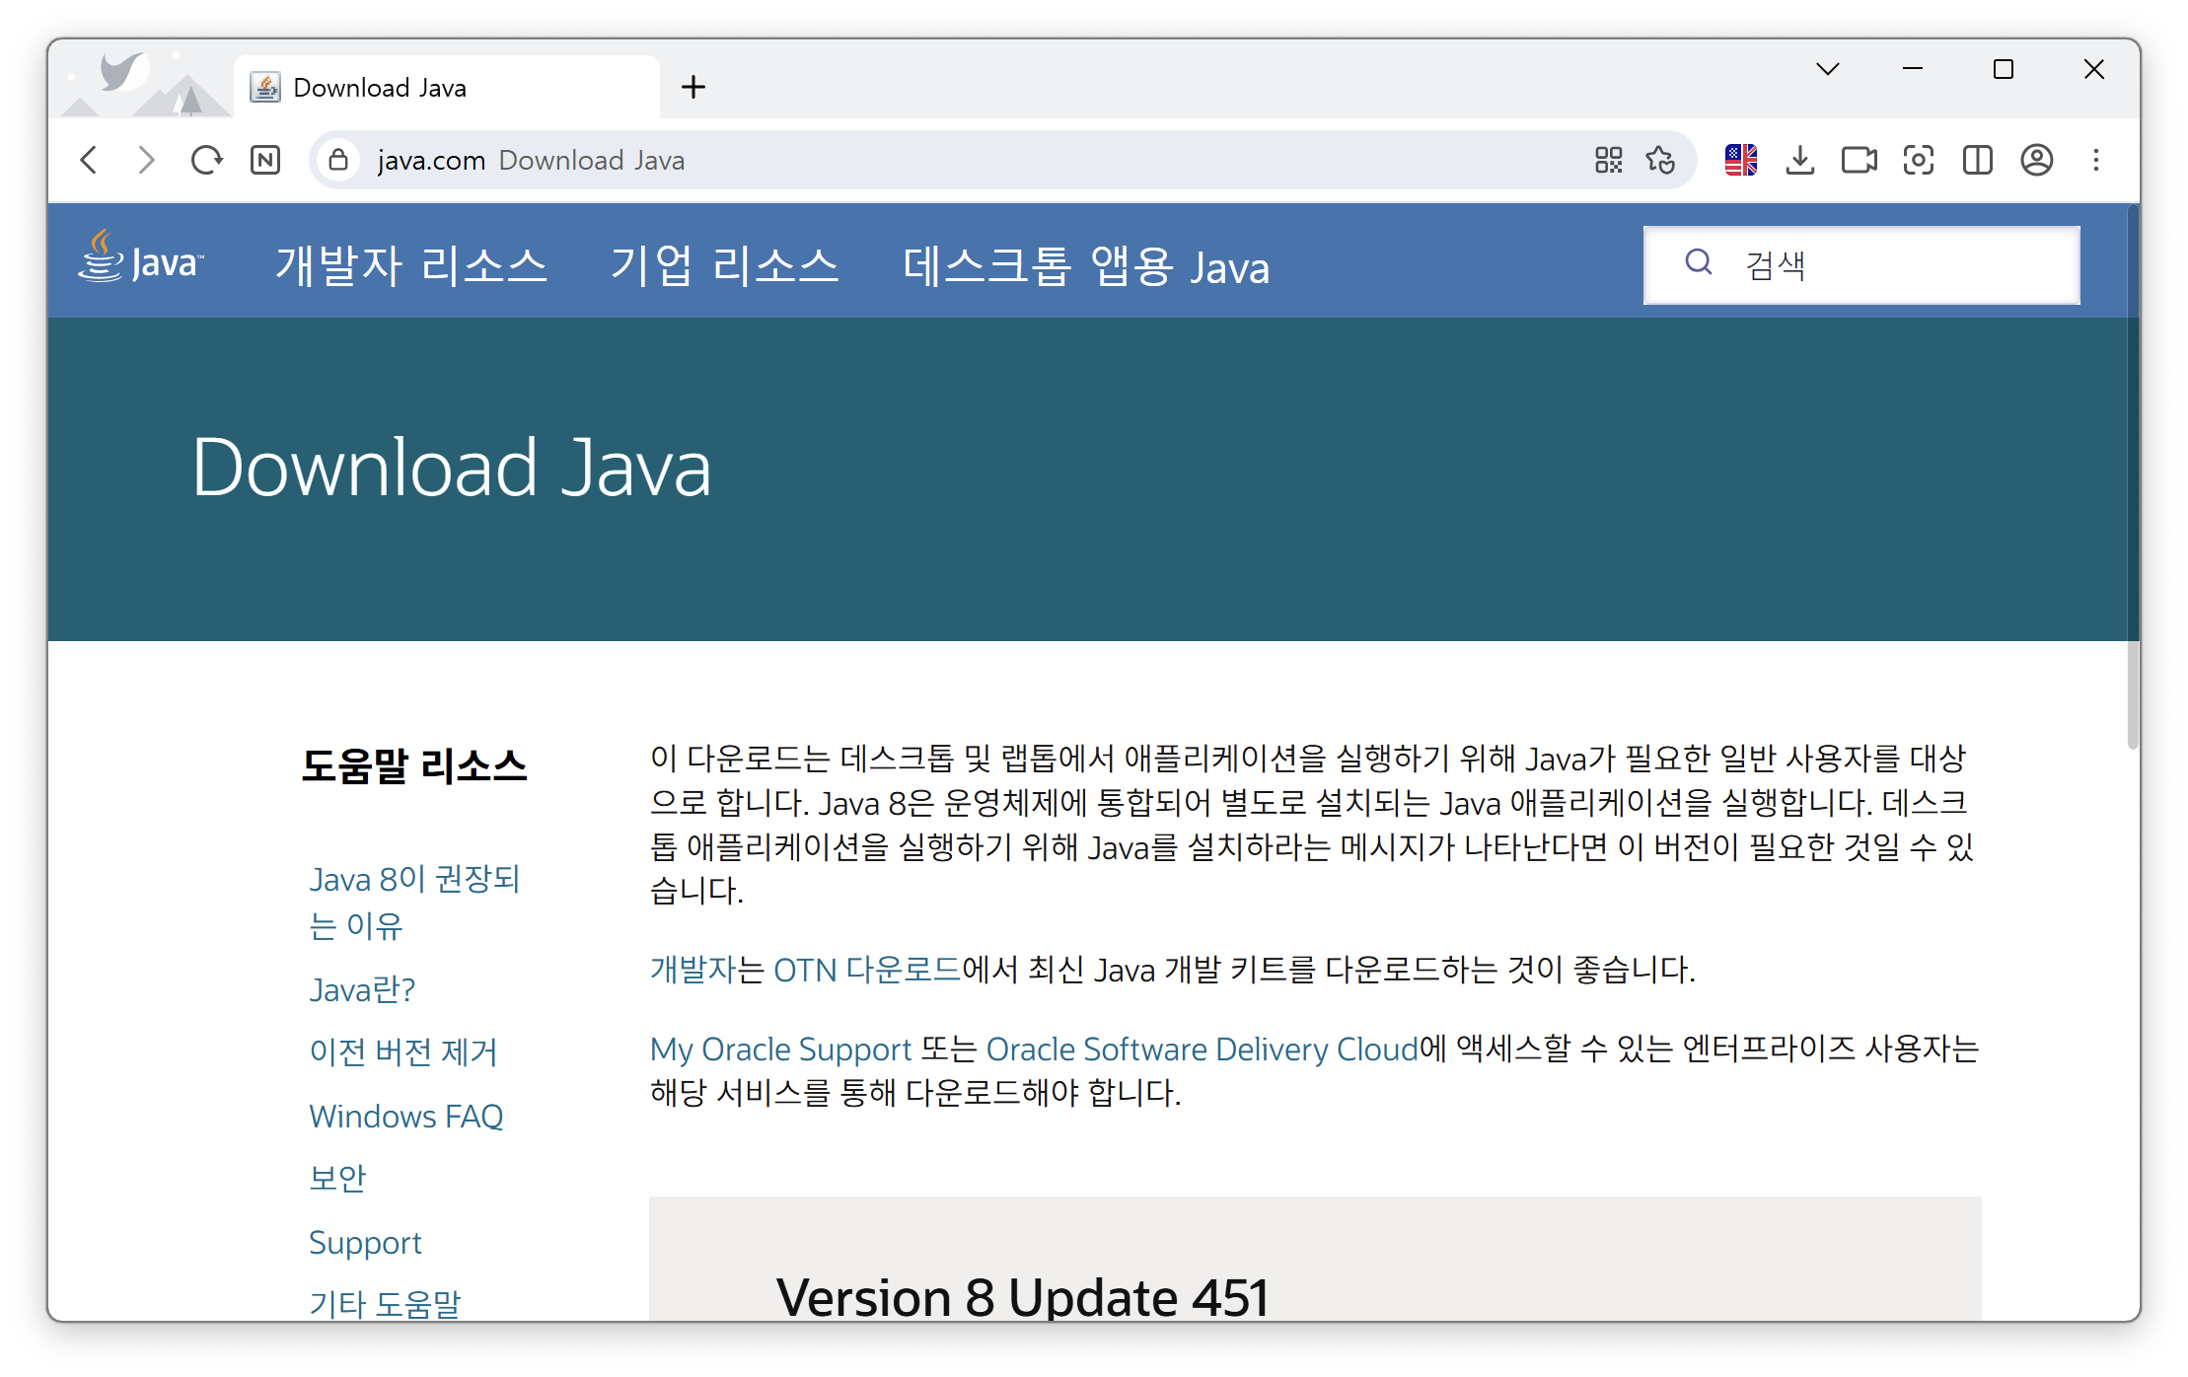The height and width of the screenshot is (1377, 2188).
Task: Click Version 8 Update 451 text
Action: pyautogui.click(x=1022, y=1296)
